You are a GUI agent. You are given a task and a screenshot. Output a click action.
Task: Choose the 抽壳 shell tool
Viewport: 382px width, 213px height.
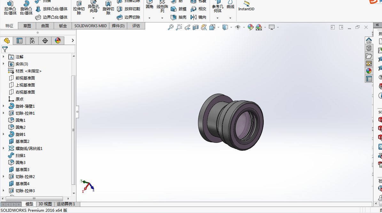(x=179, y=17)
